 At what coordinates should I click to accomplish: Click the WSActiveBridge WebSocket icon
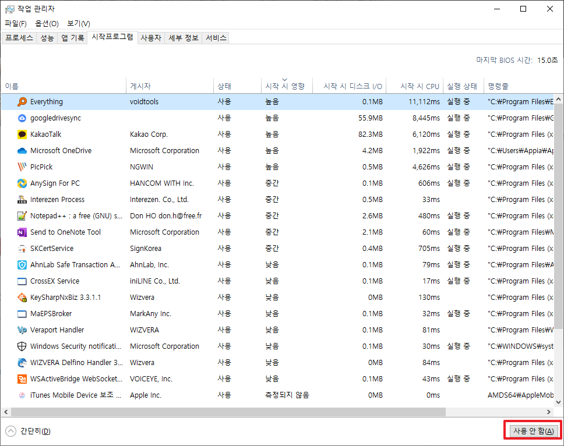[x=22, y=379]
